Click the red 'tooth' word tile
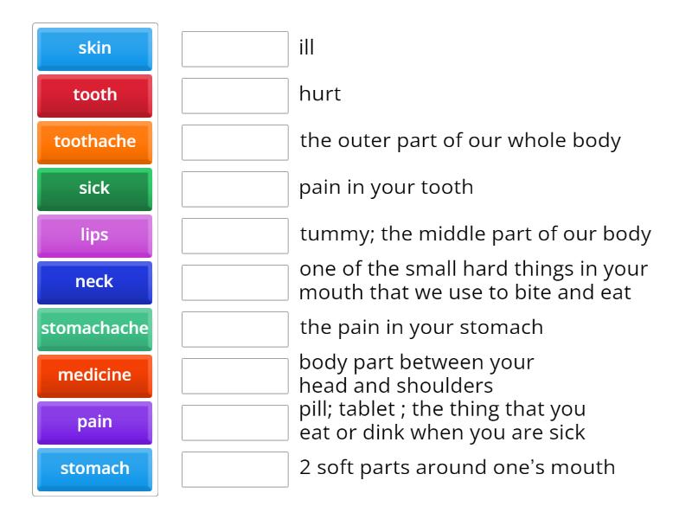 [93, 95]
